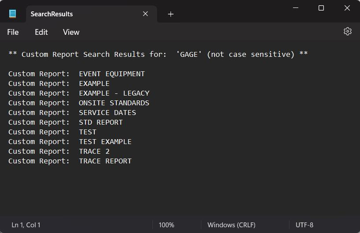Select the SearchResults tab
360x233 pixels.
[79, 14]
